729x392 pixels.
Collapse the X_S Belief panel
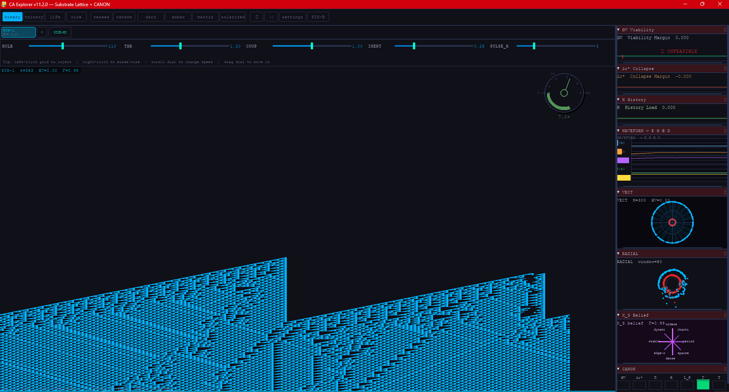click(618, 315)
